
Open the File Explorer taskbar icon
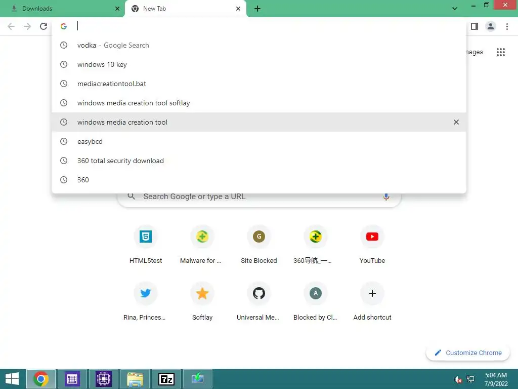(135, 379)
